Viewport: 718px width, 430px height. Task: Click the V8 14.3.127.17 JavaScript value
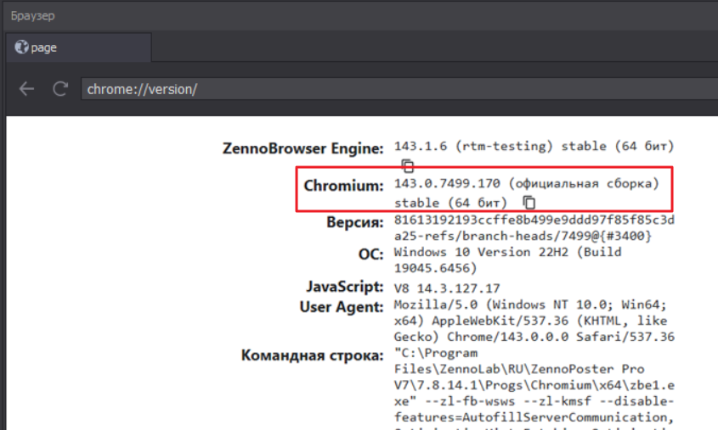click(447, 288)
